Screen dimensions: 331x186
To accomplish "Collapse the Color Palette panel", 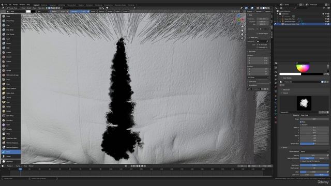I will coord(287,78).
